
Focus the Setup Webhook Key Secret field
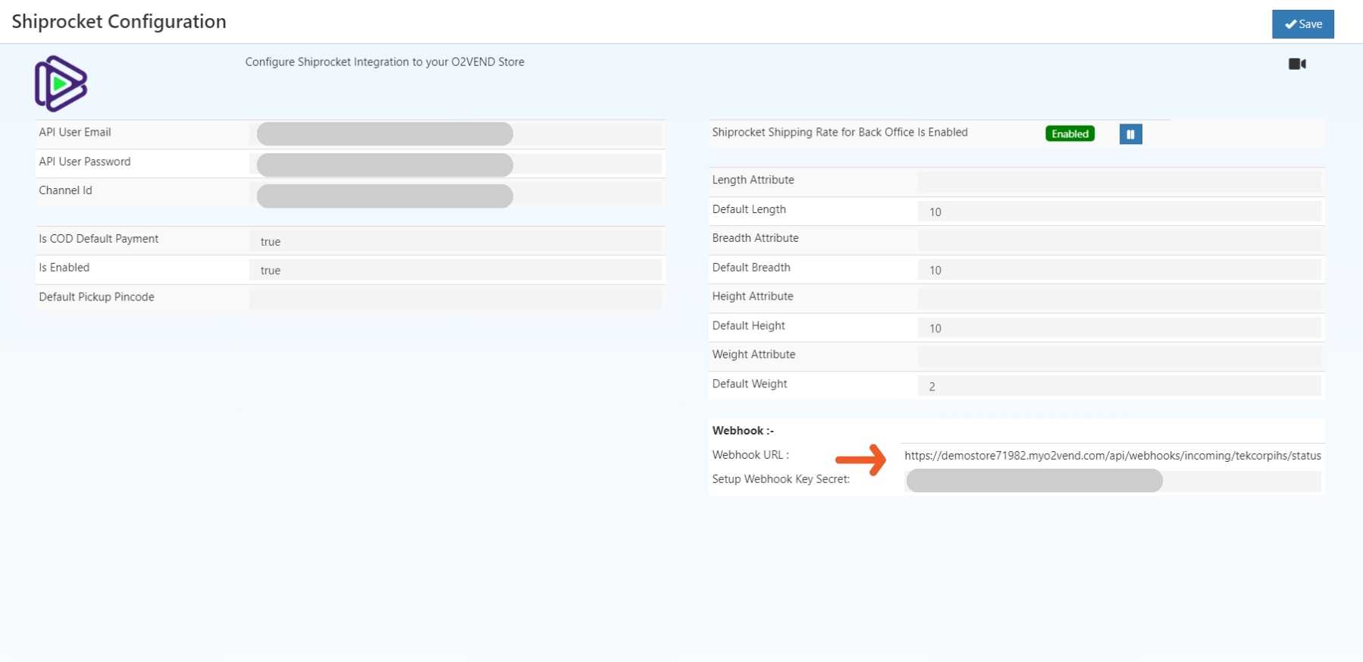pyautogui.click(x=1113, y=481)
